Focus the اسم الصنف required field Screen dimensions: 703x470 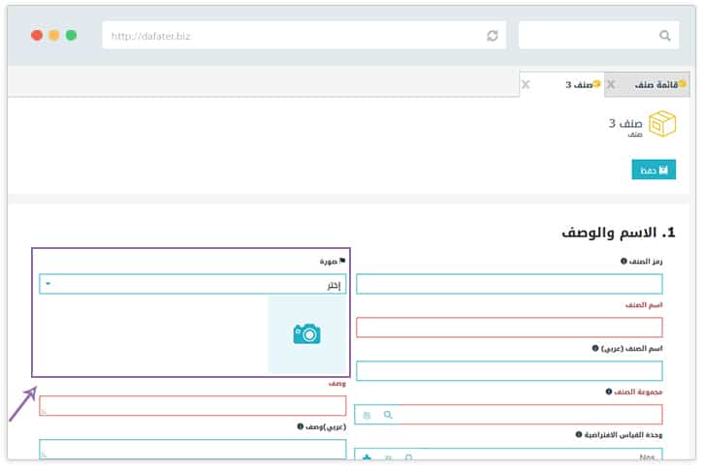click(x=509, y=328)
